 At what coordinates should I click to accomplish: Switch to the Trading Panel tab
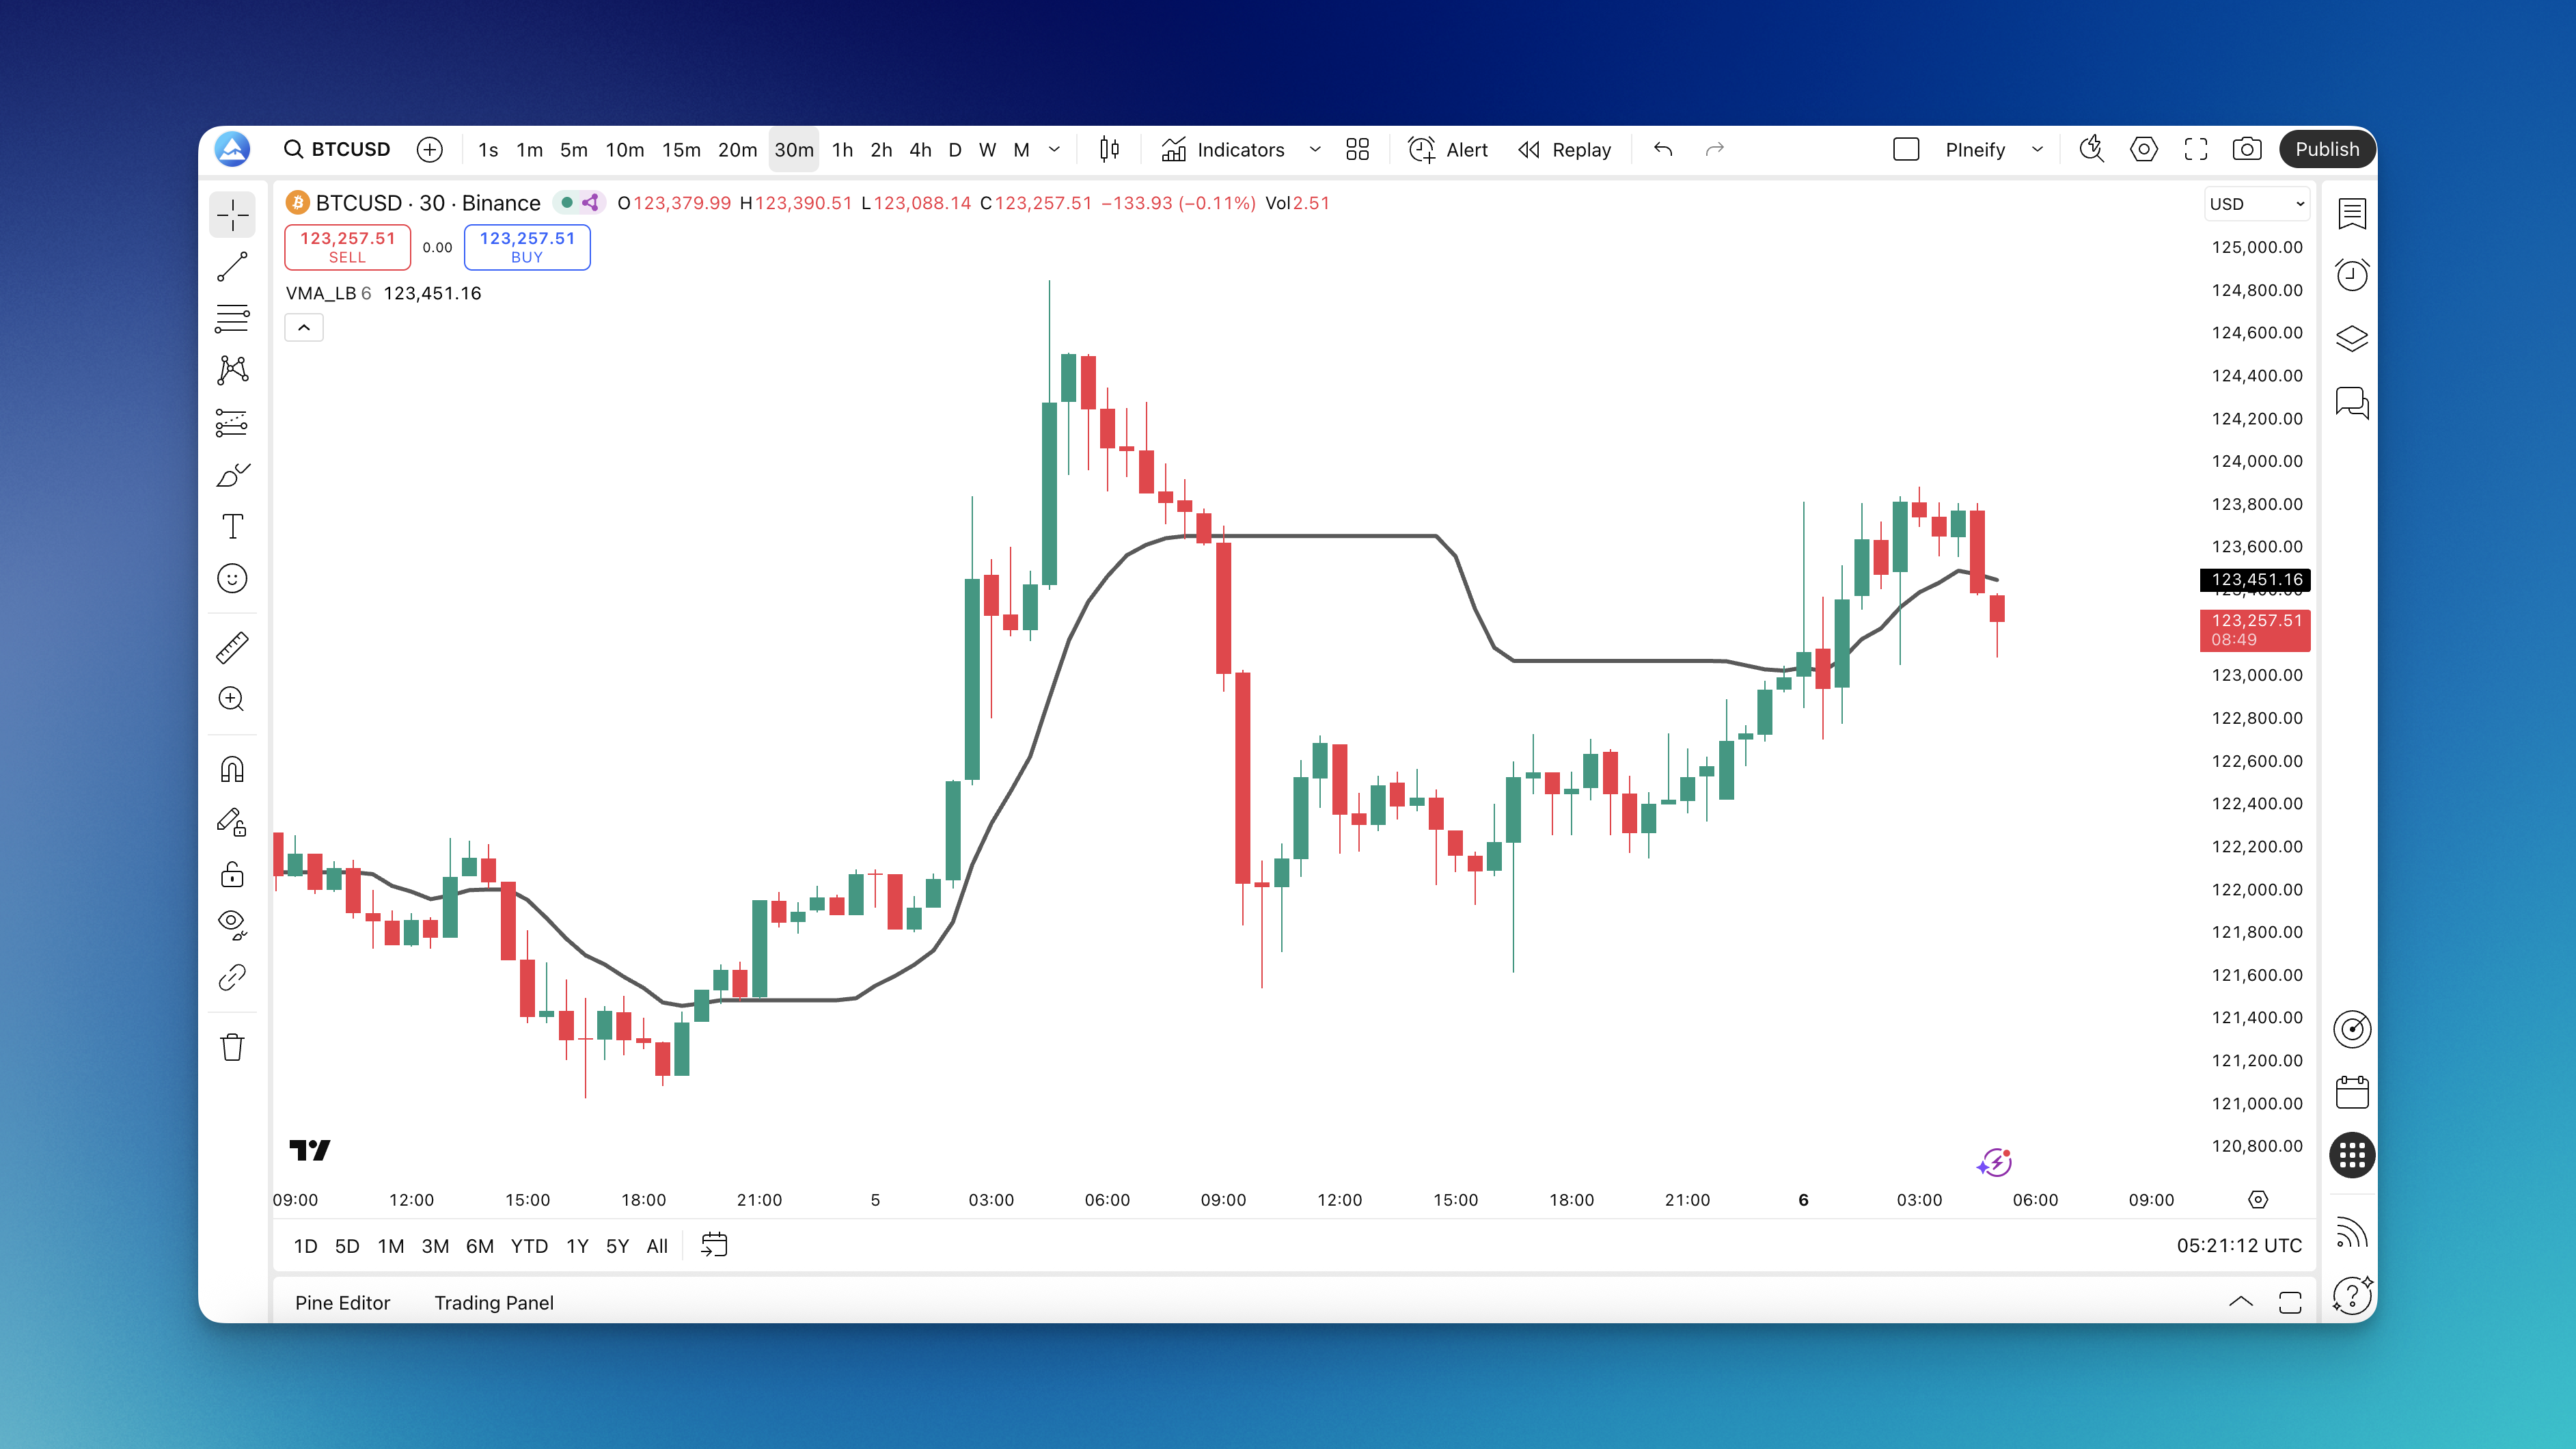click(493, 1302)
